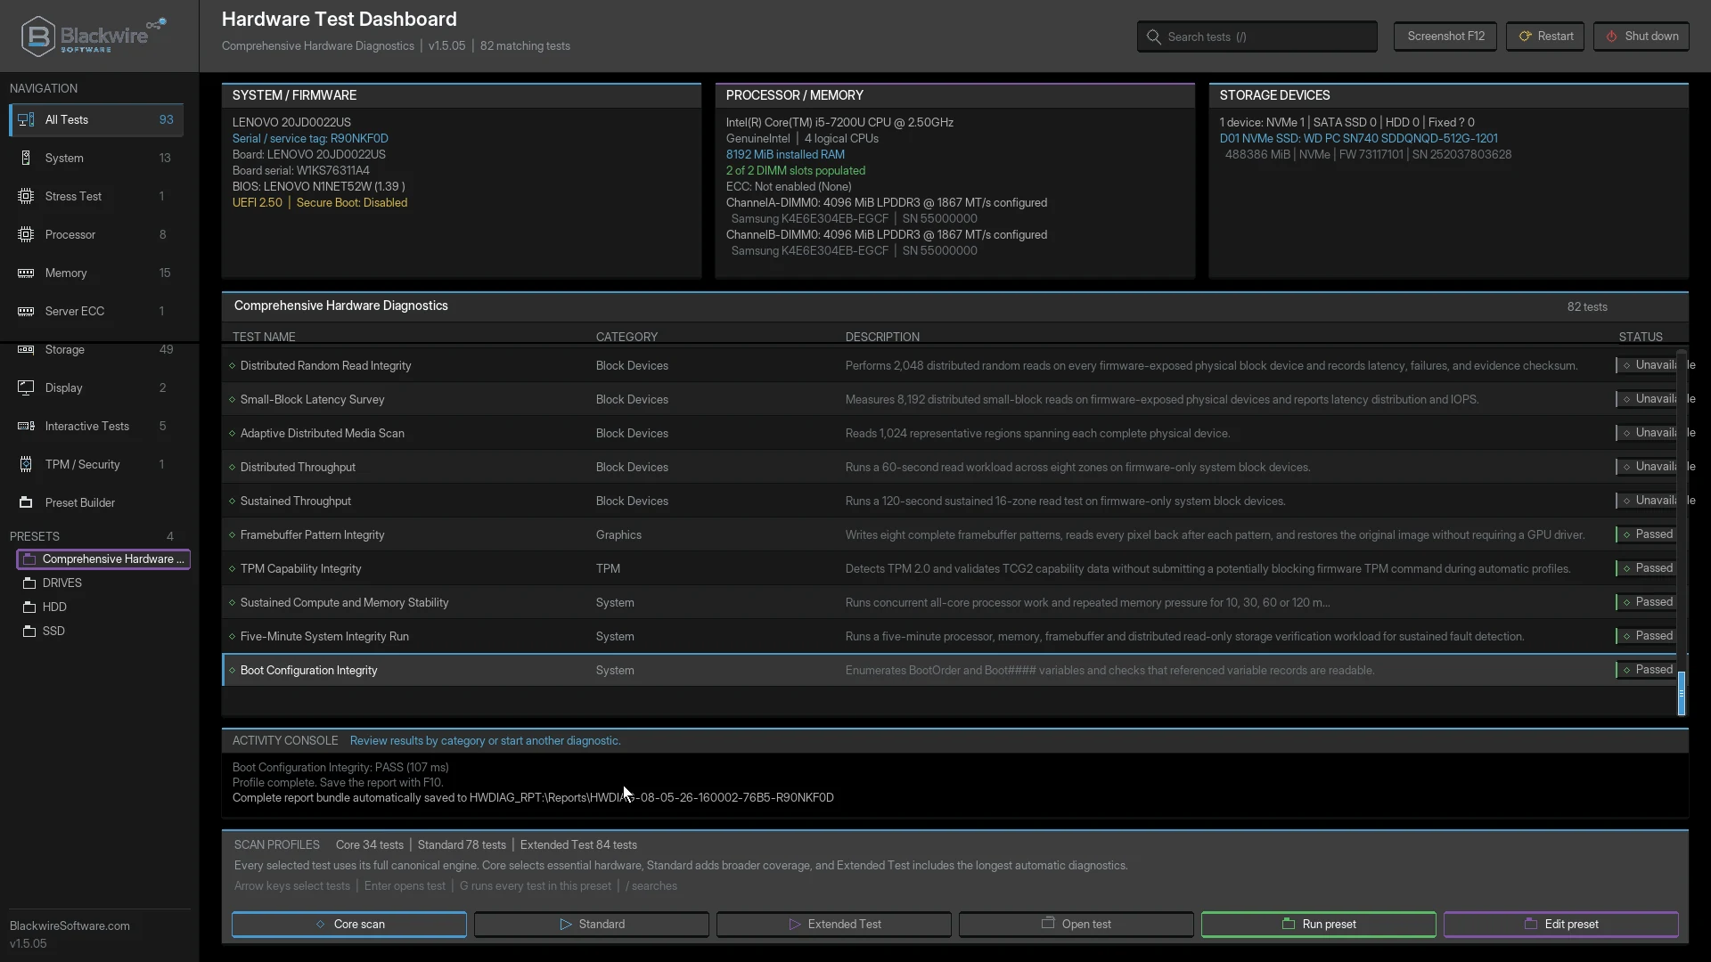
Task: Click the System nav icon
Action: point(26,159)
